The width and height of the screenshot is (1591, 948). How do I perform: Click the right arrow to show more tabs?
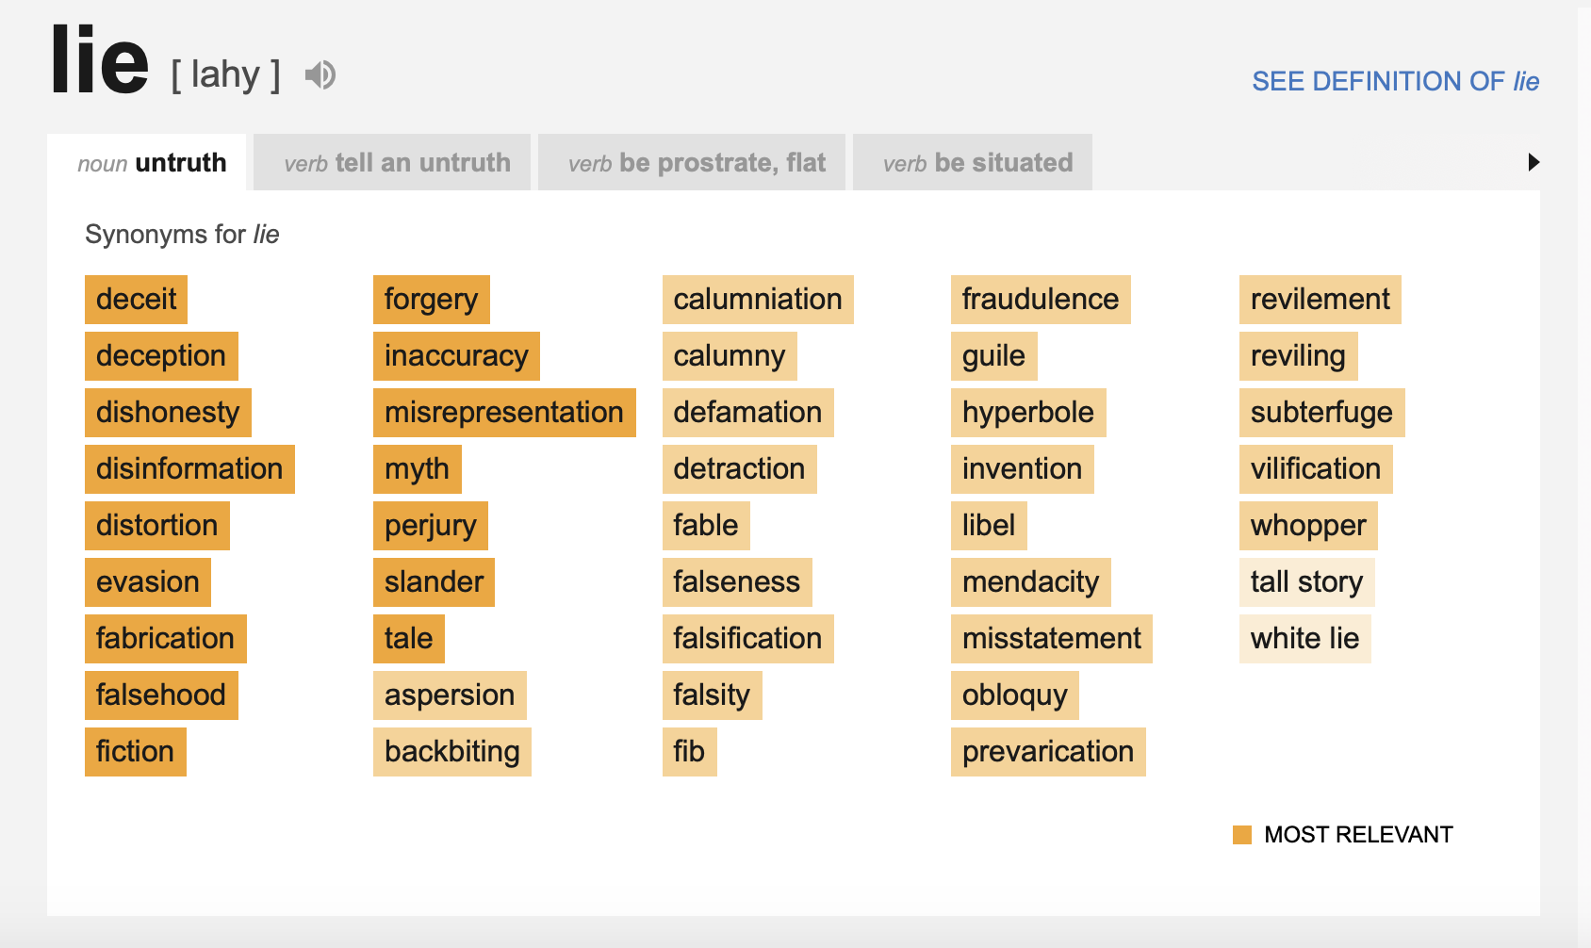pos(1534,162)
